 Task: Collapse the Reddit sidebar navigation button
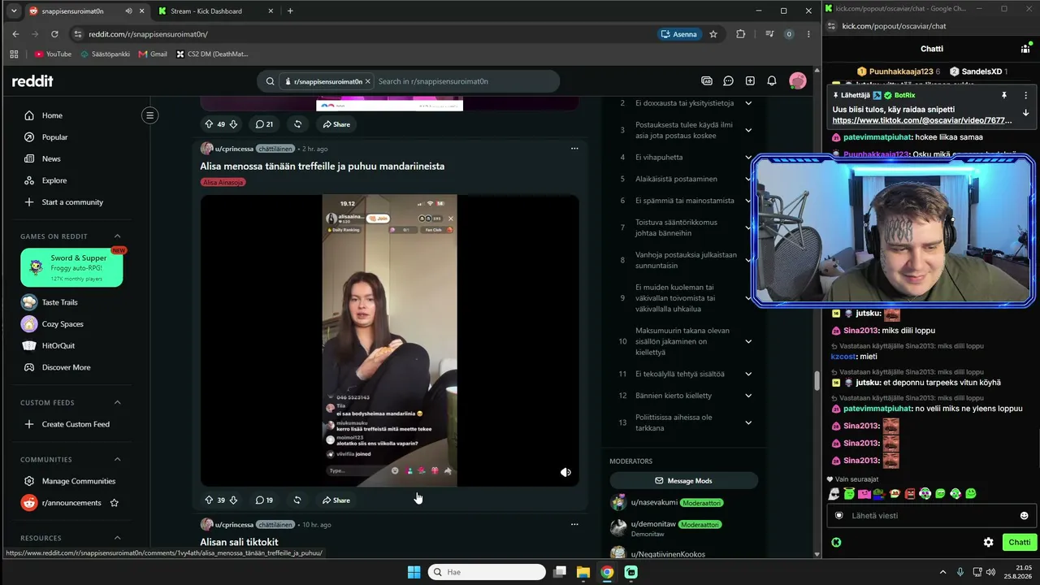pos(149,115)
